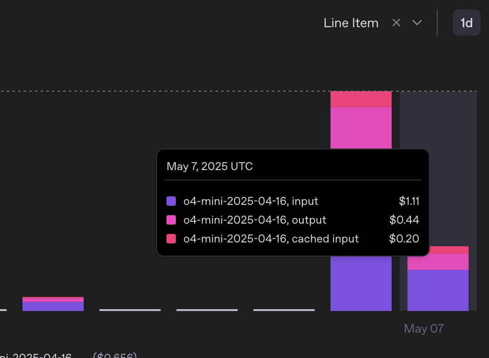The width and height of the screenshot is (489, 358).
Task: Click the May 7, 2025 UTC tooltip header
Action: (x=209, y=166)
